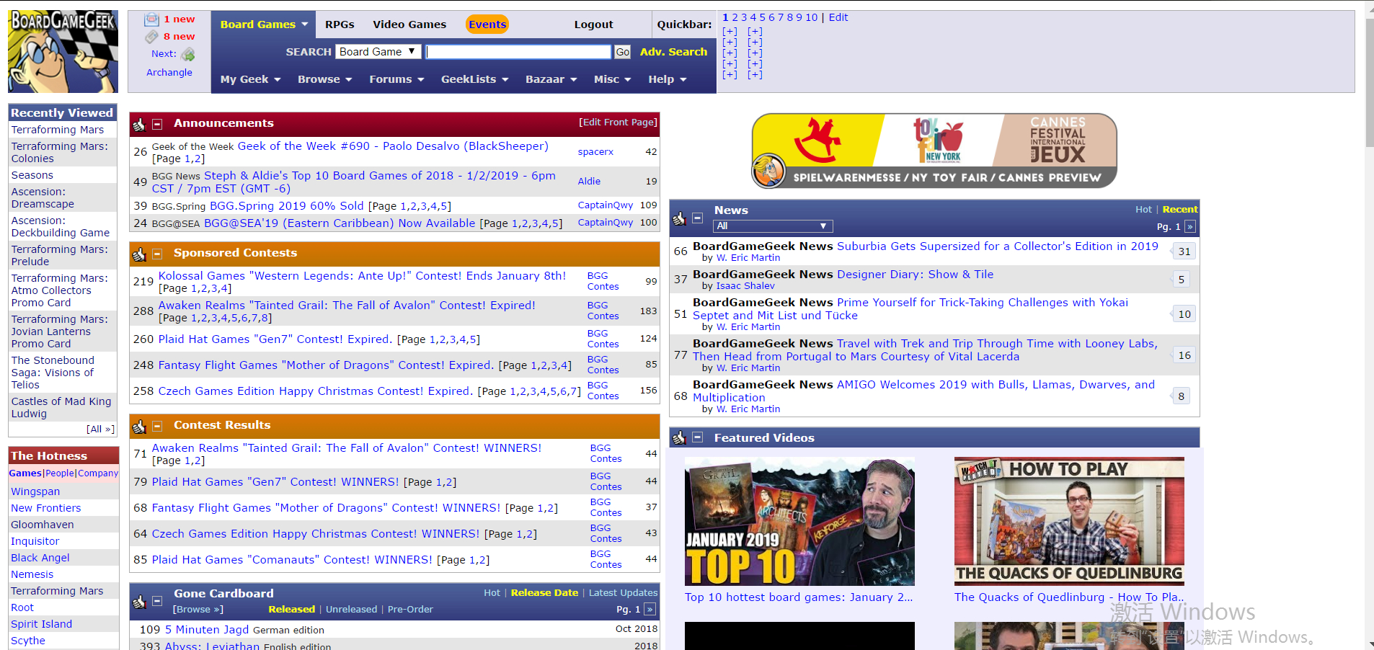The width and height of the screenshot is (1374, 650).
Task: Select Unreleased filter in Gone Cardboard
Action: pyautogui.click(x=351, y=610)
